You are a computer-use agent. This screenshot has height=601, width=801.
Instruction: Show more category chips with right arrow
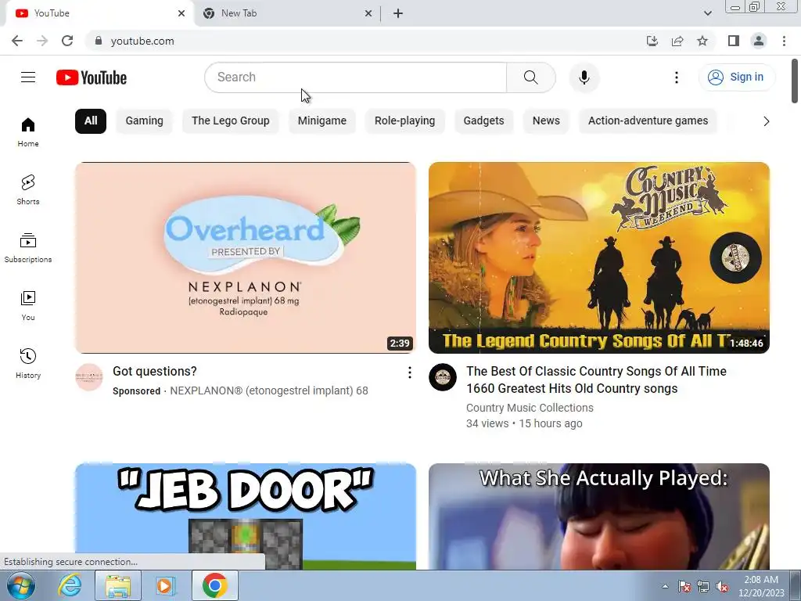766,121
